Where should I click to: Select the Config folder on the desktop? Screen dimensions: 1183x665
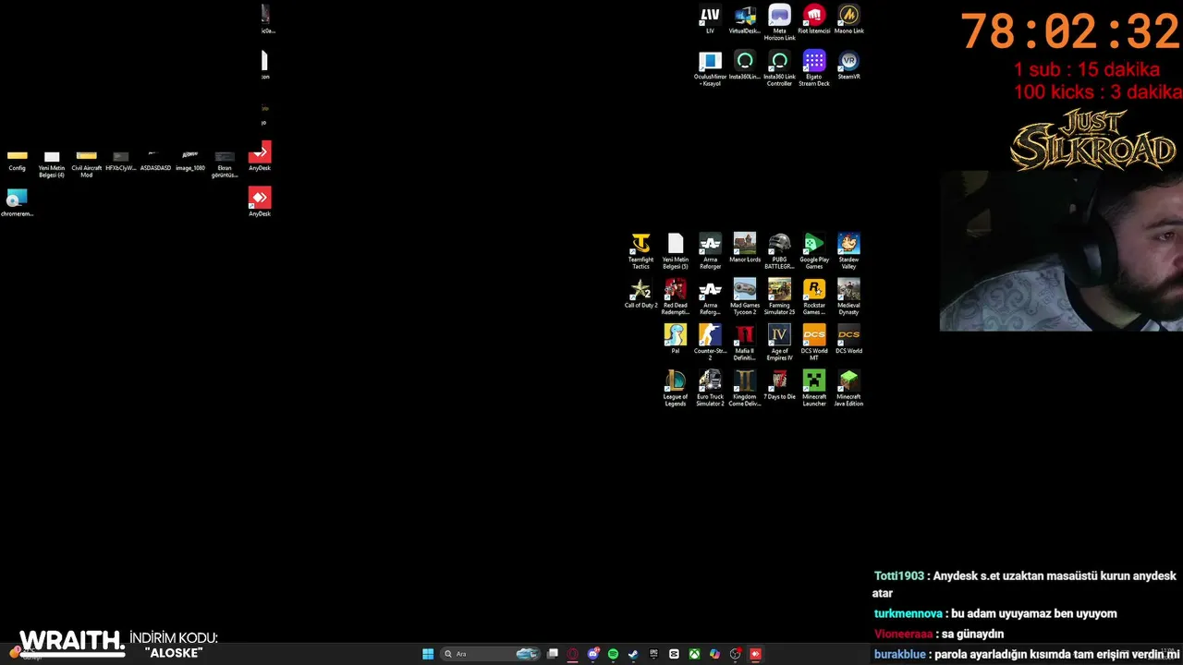coord(17,161)
